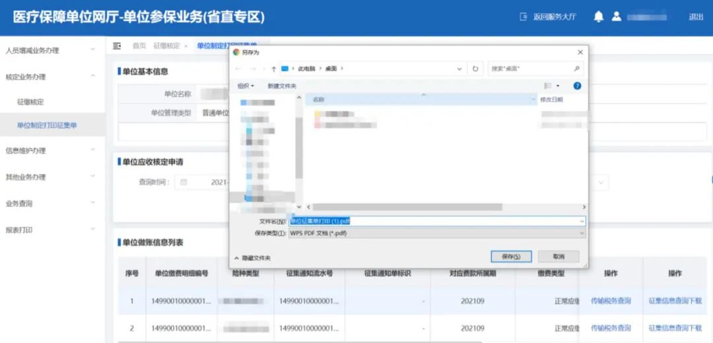This screenshot has height=343, width=713.
Task: Click the user avatar icon in header
Action: click(617, 17)
